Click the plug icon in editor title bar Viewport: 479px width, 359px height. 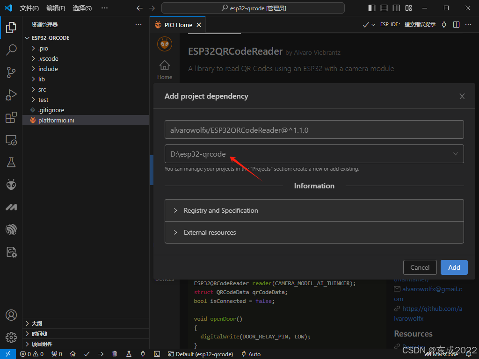[x=444, y=25]
